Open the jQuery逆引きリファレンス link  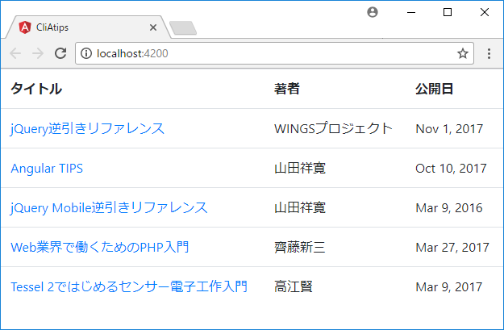[x=87, y=128]
